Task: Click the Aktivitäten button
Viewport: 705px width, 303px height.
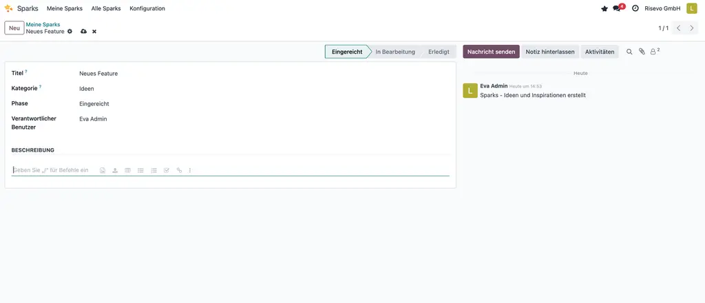Action: [600, 52]
